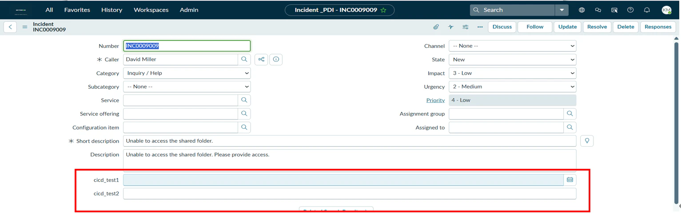Image resolution: width=681 pixels, height=215 pixels.
Task: Look up Service offering using magnifier icon
Action: tap(244, 114)
